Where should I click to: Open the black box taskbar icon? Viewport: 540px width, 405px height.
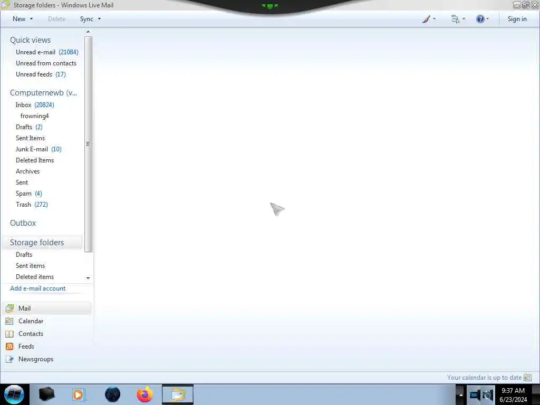pyautogui.click(x=47, y=394)
